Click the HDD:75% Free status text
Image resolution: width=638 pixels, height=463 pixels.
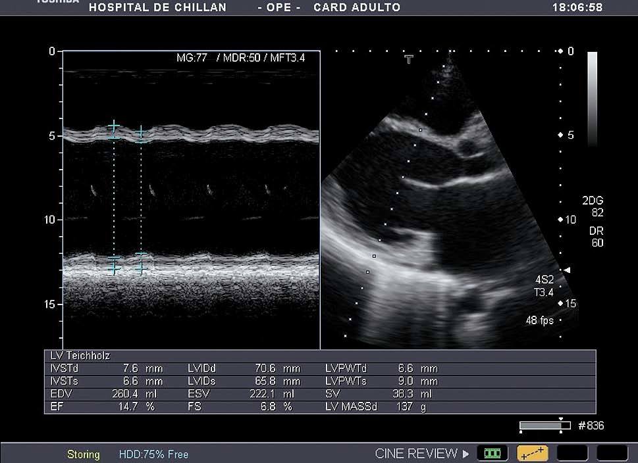pos(153,454)
